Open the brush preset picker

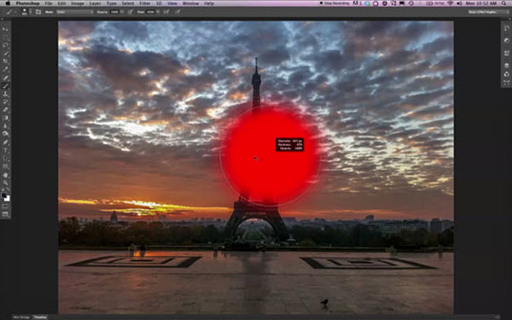pos(26,12)
